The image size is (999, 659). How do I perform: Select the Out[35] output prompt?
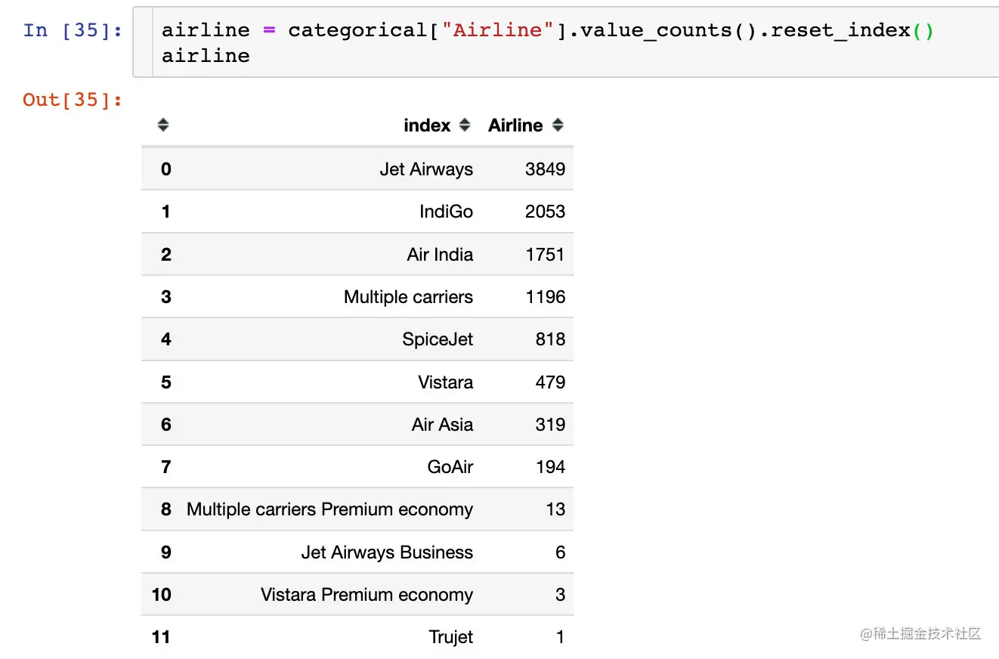[73, 100]
